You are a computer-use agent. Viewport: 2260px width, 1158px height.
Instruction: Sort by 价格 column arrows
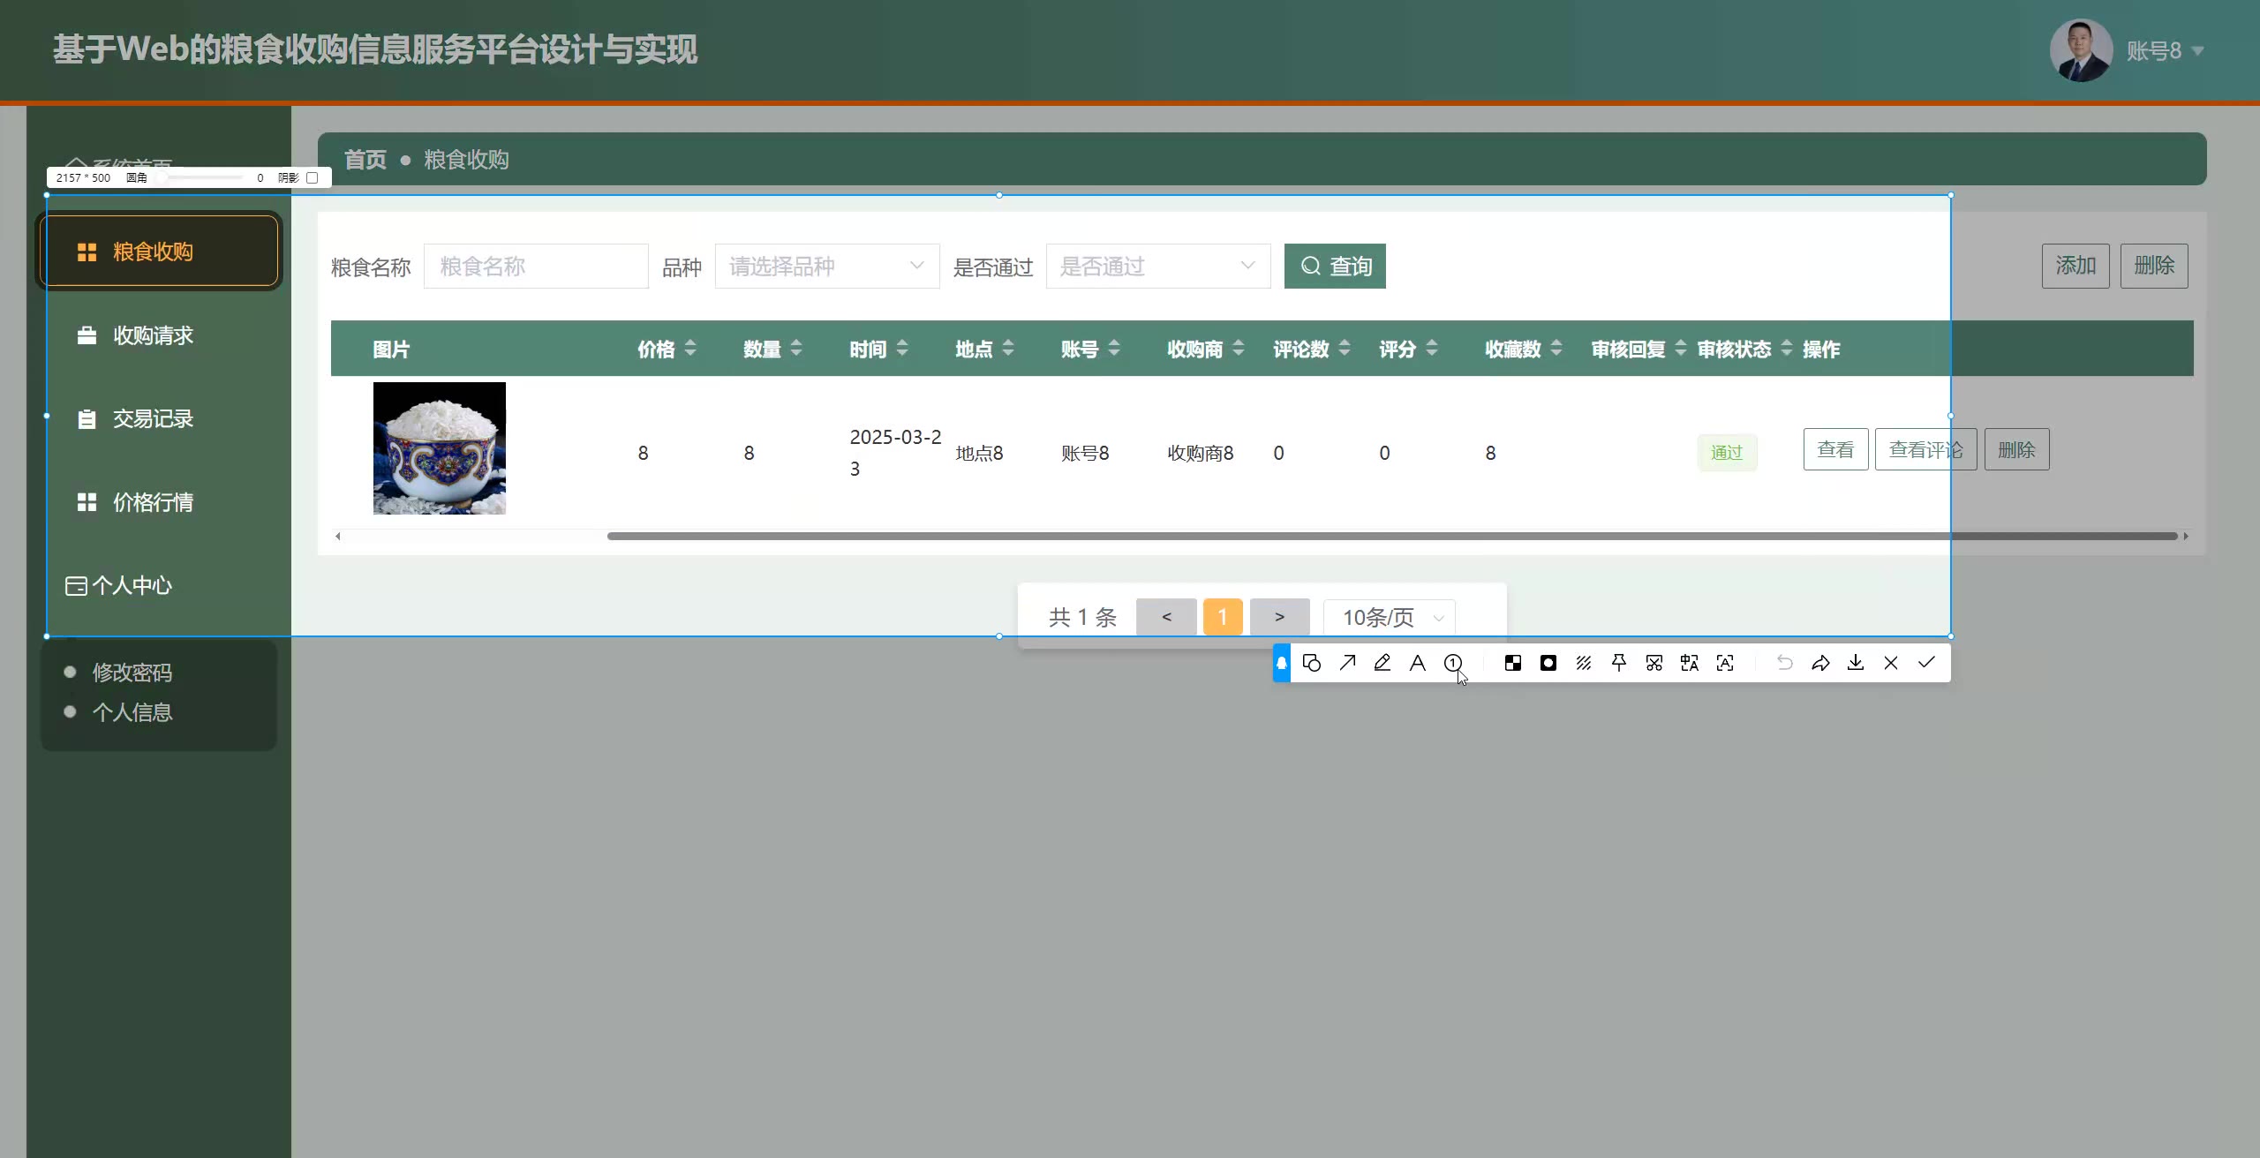tap(690, 349)
